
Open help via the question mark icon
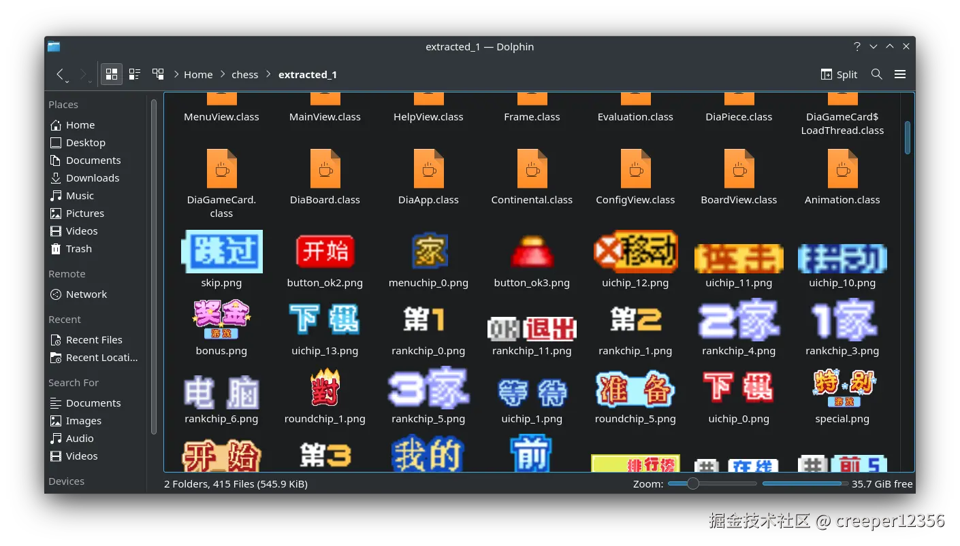point(857,46)
